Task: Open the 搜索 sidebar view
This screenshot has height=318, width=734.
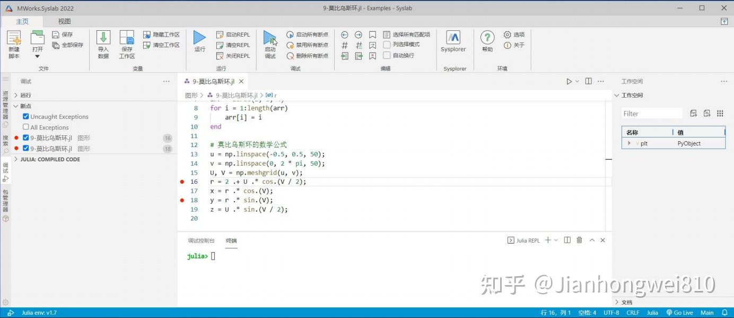Action: point(5,144)
